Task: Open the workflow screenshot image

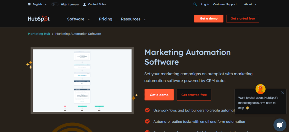Action: pyautogui.click(x=82, y=81)
